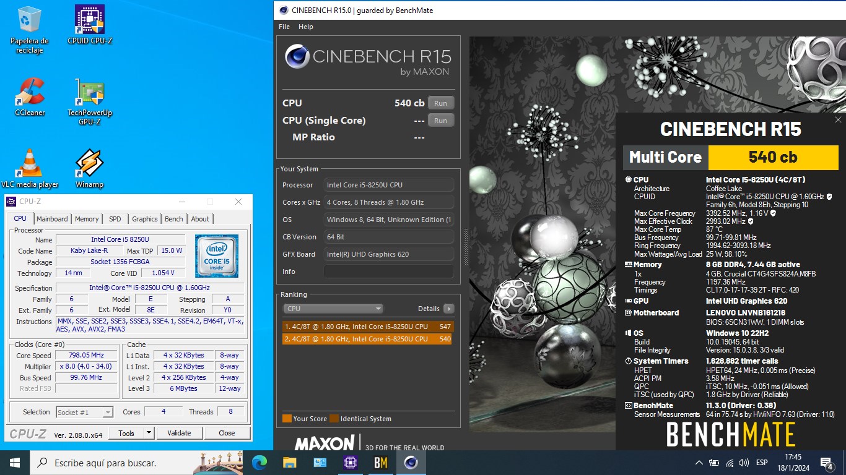Click the Your Score orange legend swatch
This screenshot has height=475, width=846.
tap(287, 419)
